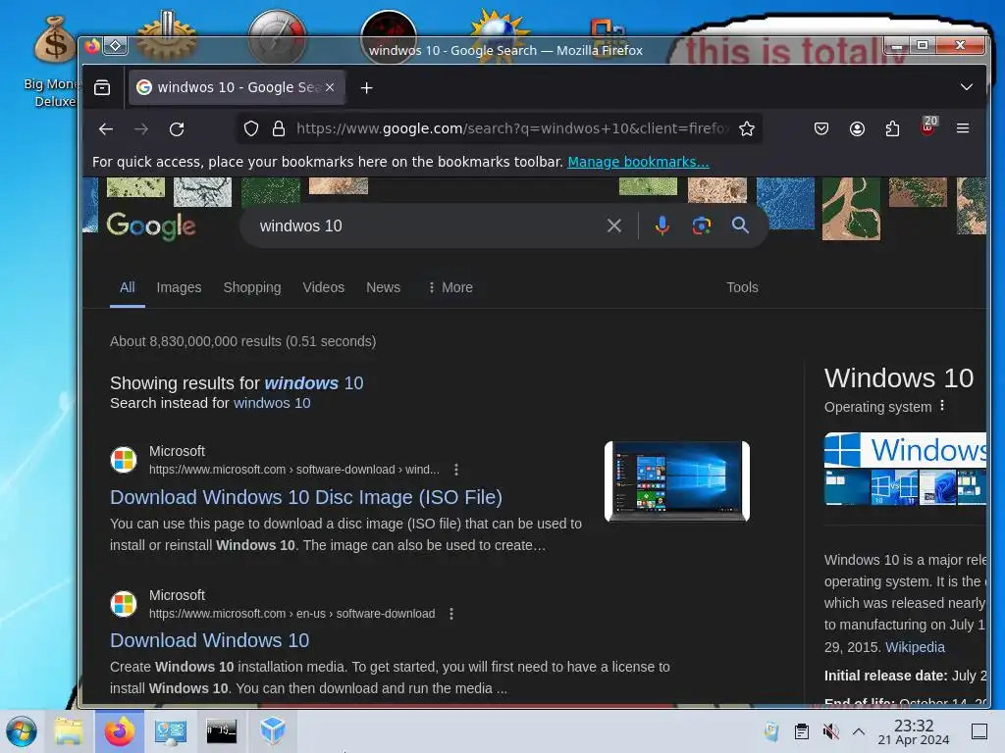Click first Microsoft result favicon
The image size is (1005, 753).
[123, 460]
